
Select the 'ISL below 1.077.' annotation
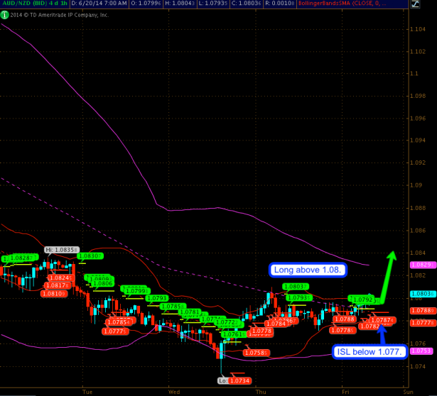(x=369, y=351)
